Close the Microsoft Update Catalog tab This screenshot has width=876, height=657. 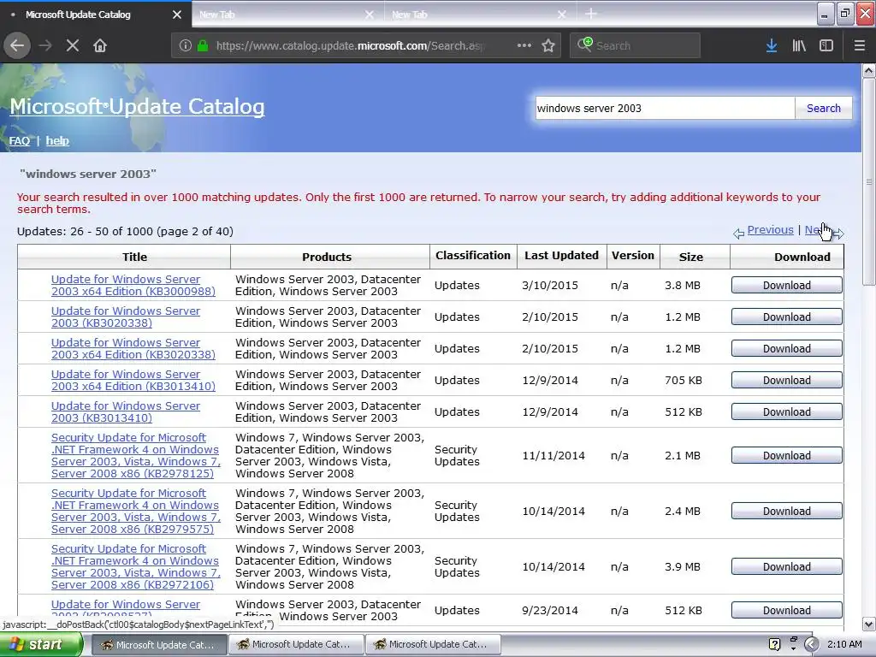tap(177, 15)
